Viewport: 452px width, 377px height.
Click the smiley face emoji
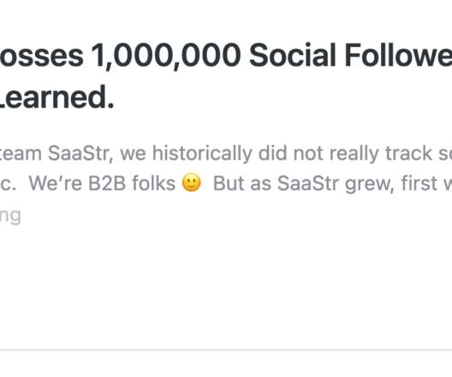point(192,183)
